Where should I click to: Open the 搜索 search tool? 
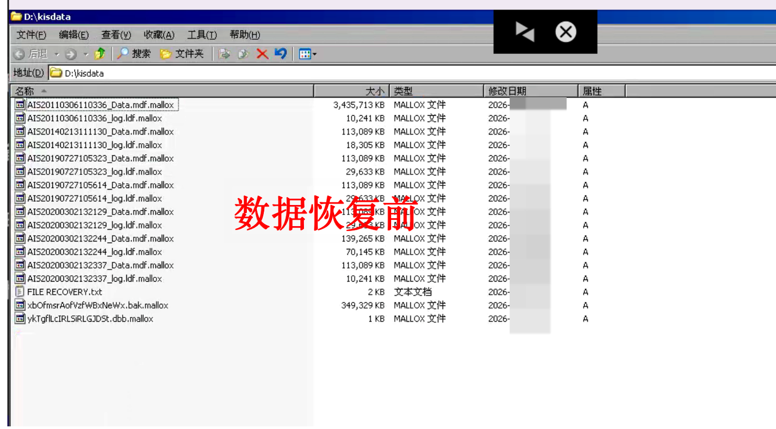[x=134, y=54]
